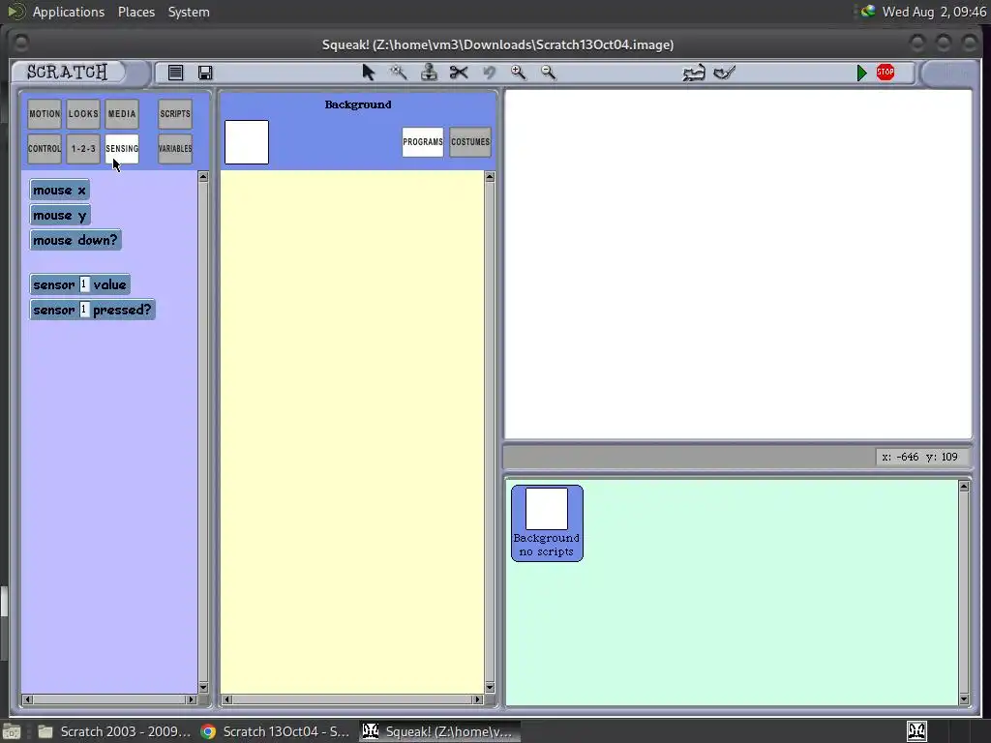This screenshot has width=991, height=743.
Task: Click the undo arrow icon
Action: [489, 73]
